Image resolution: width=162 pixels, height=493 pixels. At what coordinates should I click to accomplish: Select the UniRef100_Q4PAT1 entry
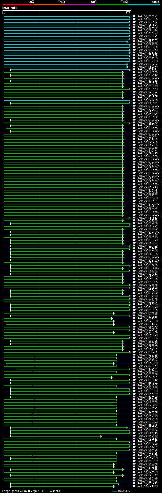(x=145, y=103)
